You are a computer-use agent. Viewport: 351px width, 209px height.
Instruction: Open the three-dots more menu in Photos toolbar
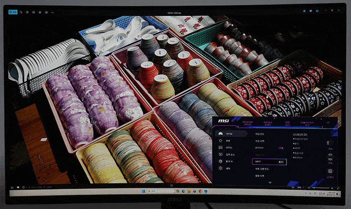(x=52, y=13)
